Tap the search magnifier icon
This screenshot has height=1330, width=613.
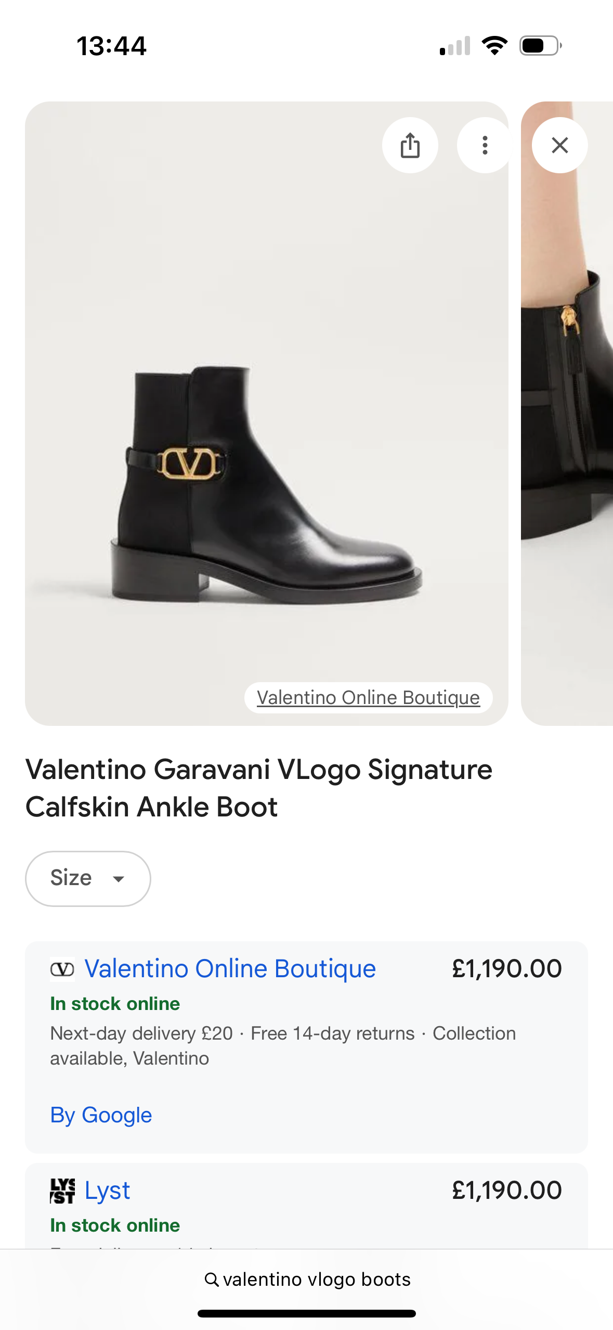click(x=211, y=1280)
